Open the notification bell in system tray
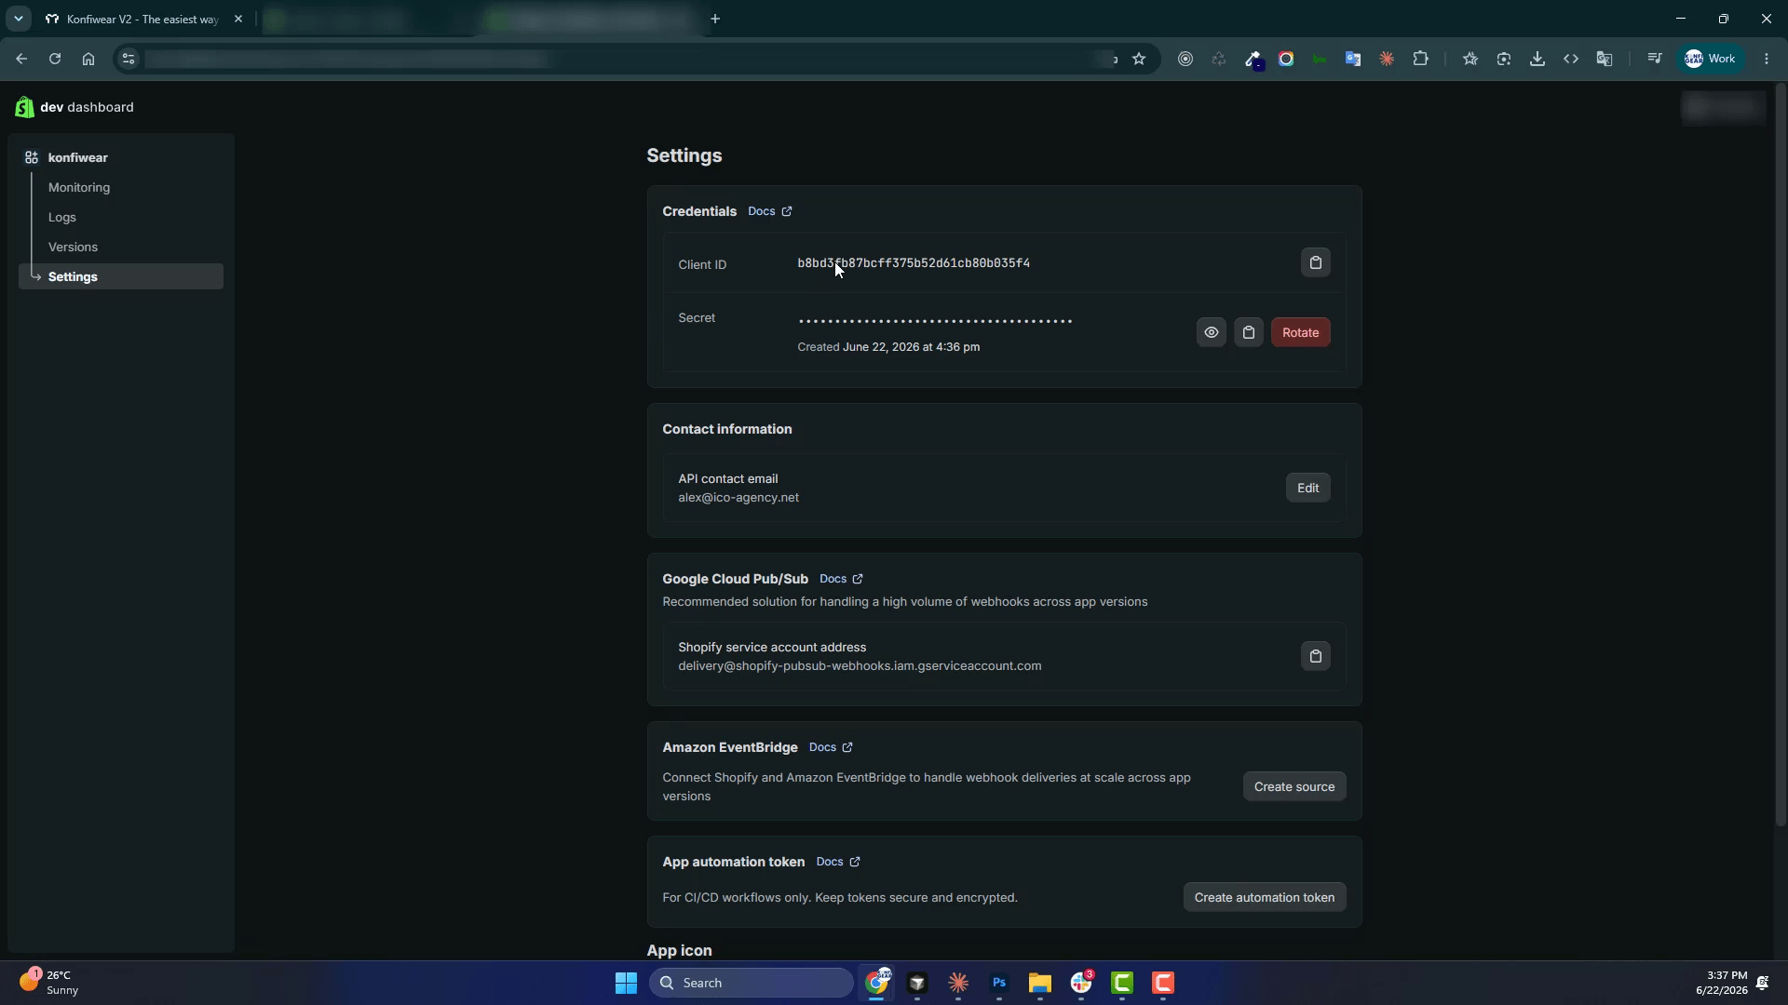This screenshot has width=1788, height=1005. tap(1762, 983)
